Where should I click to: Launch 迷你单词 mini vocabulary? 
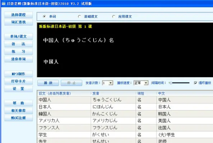[19, 59]
